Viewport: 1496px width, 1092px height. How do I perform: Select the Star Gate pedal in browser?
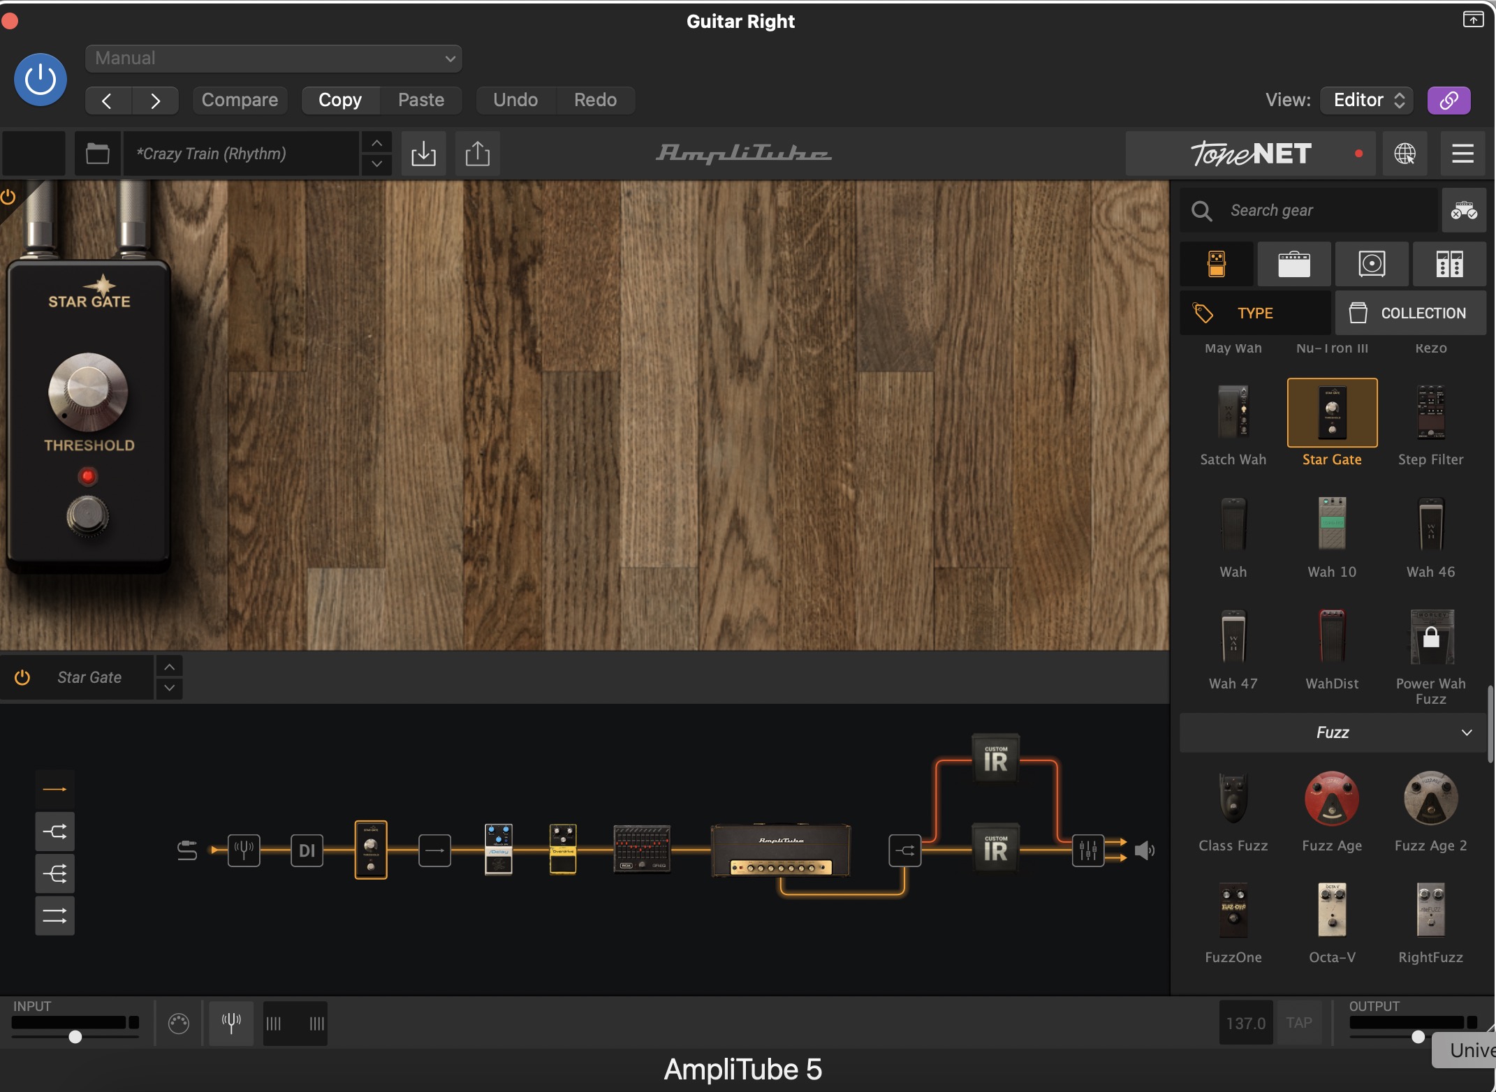point(1332,424)
